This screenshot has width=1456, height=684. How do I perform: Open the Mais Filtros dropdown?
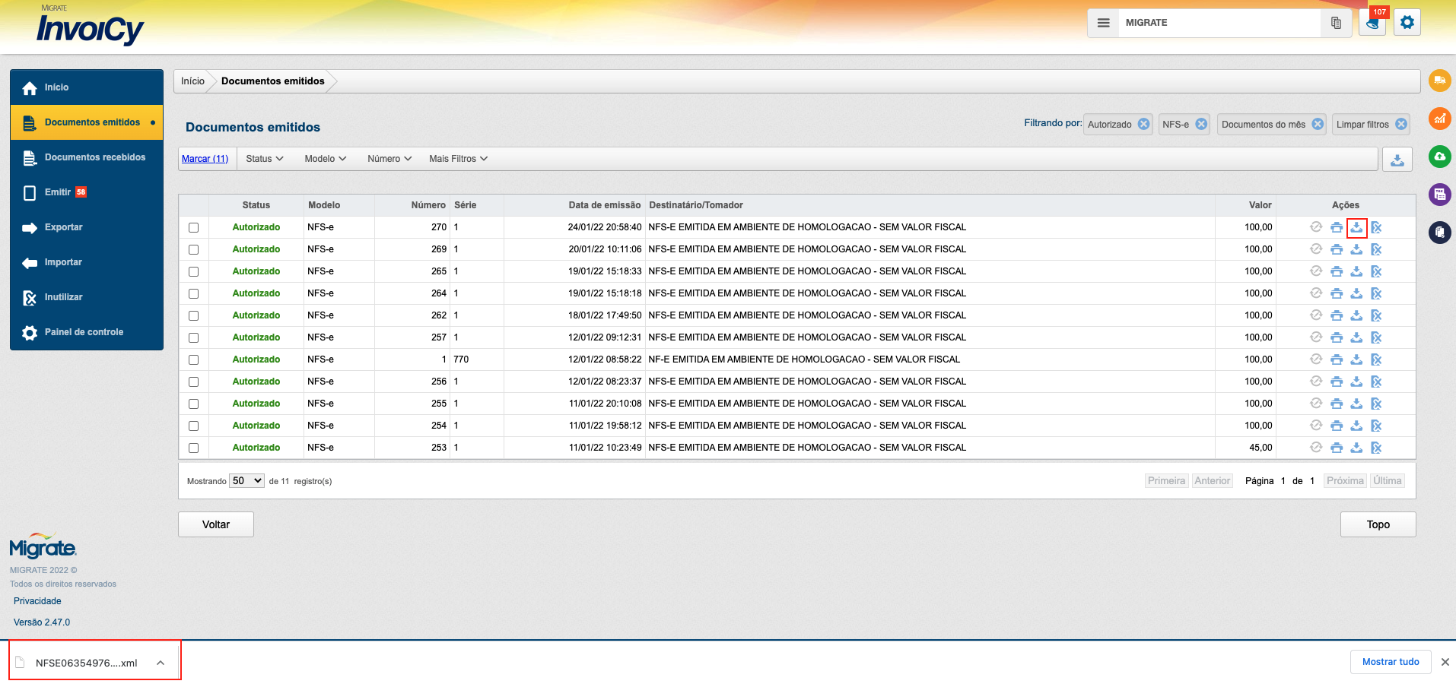point(458,159)
